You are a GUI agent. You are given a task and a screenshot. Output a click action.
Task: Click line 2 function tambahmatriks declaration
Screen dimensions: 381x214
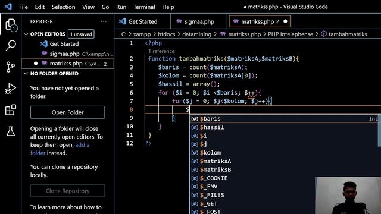pos(224,58)
